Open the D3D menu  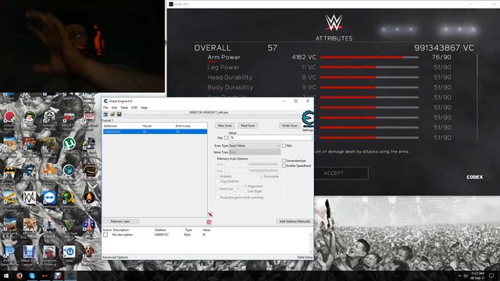(x=134, y=108)
